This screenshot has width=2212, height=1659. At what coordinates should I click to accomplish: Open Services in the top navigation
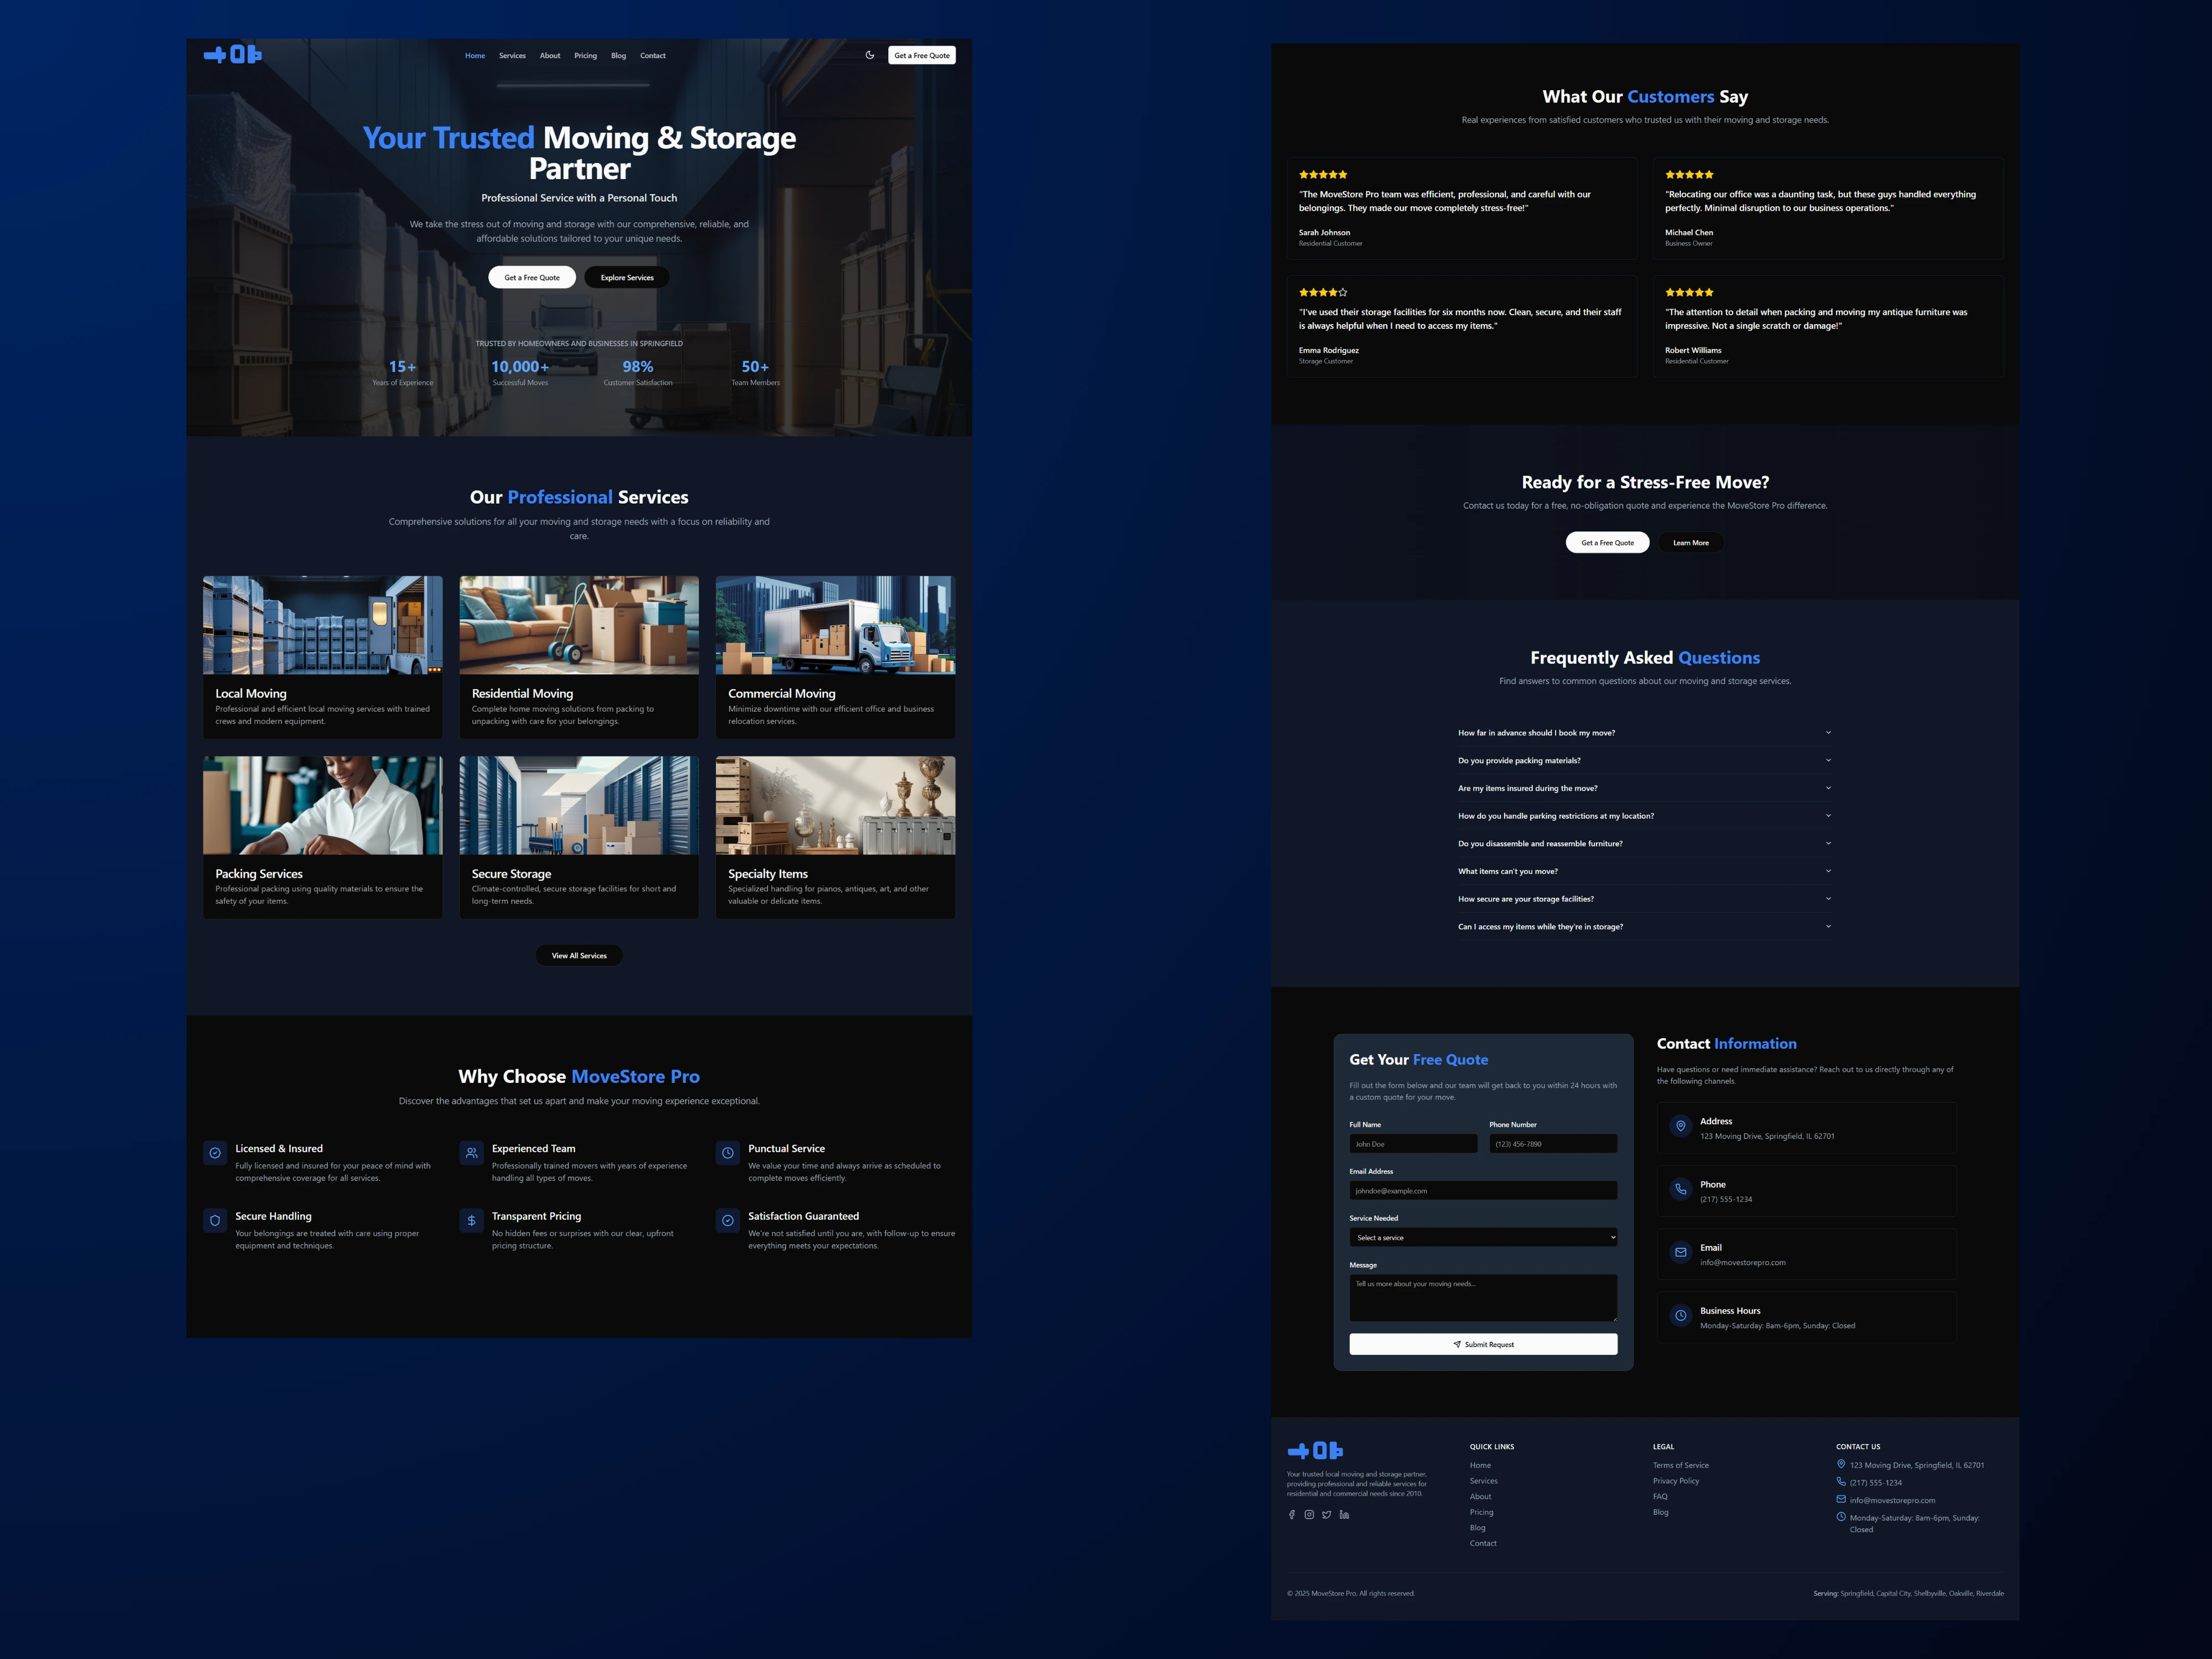512,56
